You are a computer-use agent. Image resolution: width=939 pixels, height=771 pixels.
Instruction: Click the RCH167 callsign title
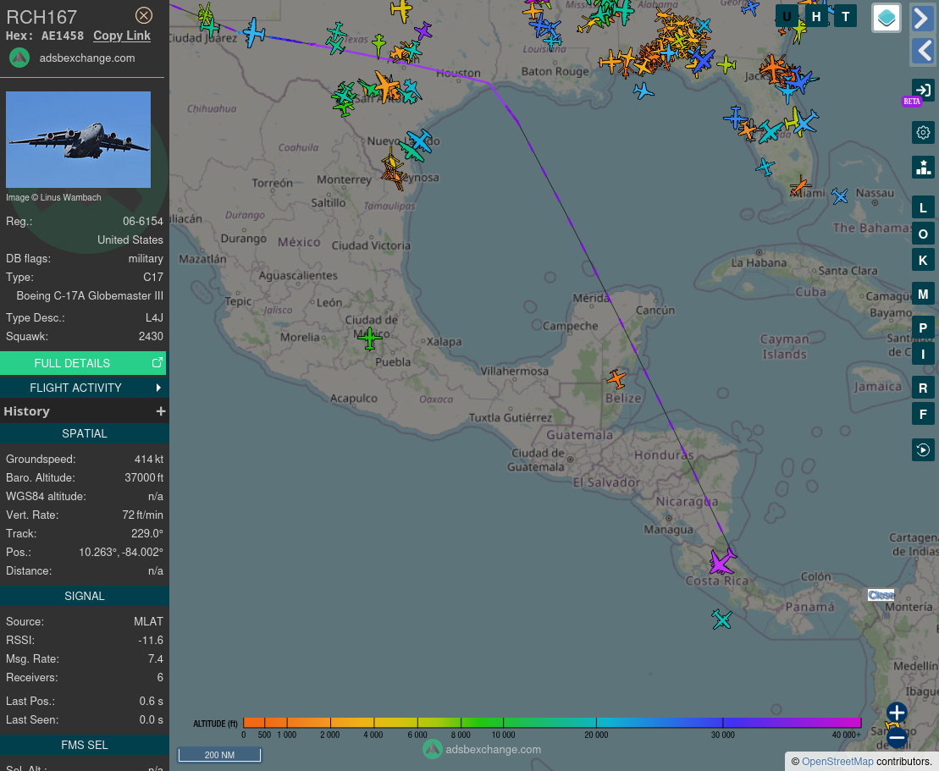[x=41, y=17]
